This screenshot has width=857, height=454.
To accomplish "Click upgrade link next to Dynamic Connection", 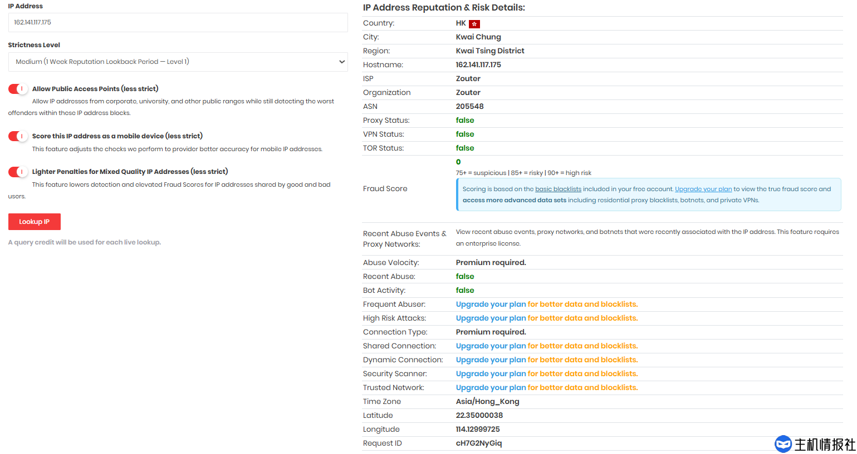I will (x=491, y=360).
